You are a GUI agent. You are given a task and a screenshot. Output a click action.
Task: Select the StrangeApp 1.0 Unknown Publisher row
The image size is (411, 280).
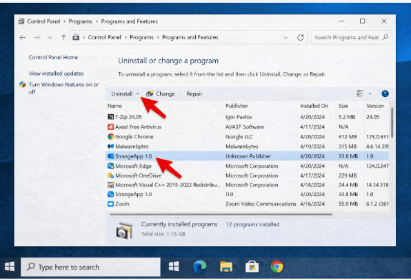coord(247,156)
